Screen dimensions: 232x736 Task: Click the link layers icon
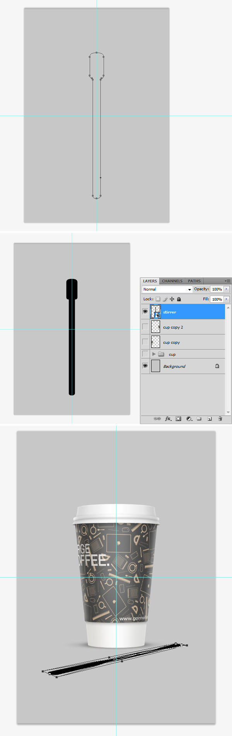(157, 419)
